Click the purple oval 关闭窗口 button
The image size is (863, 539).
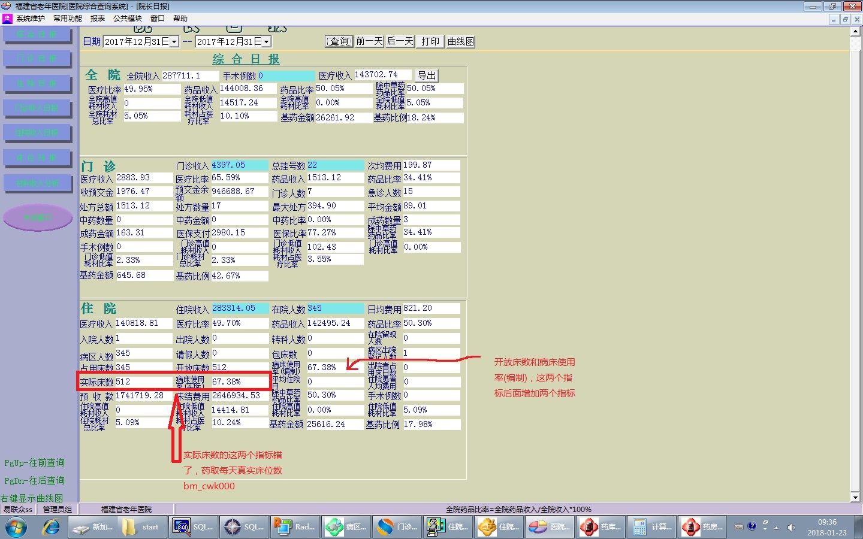38,217
